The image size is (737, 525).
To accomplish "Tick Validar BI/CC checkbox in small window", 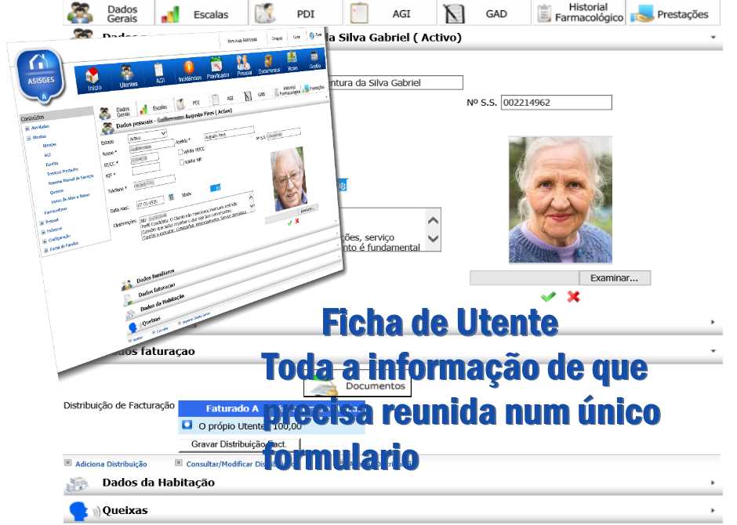I will pyautogui.click(x=180, y=152).
